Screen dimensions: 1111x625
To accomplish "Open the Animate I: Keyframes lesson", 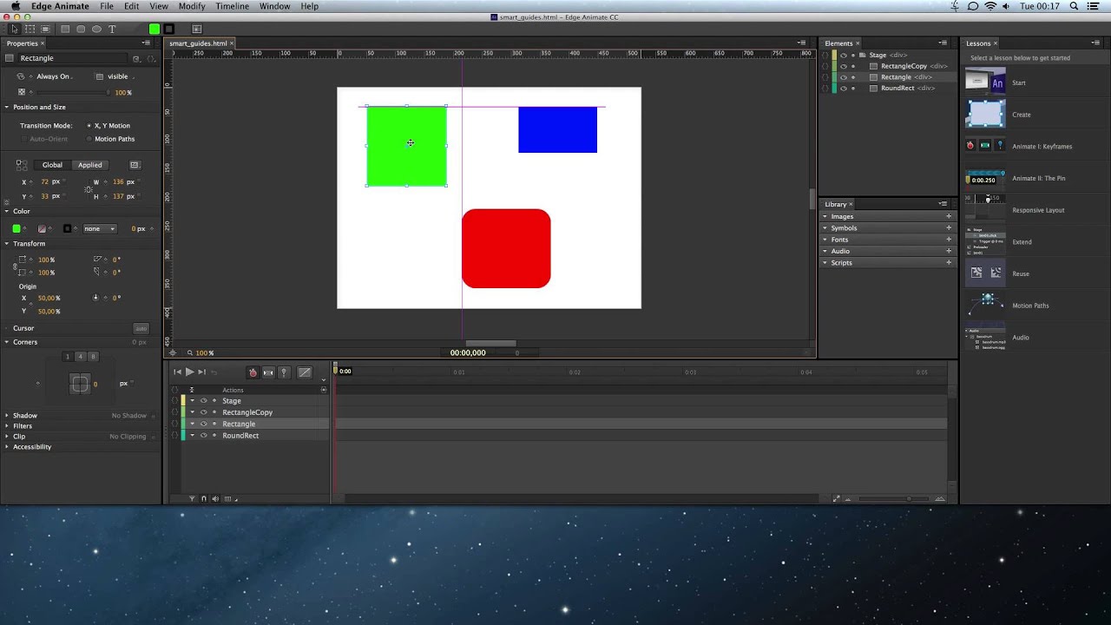I will pos(1042,146).
